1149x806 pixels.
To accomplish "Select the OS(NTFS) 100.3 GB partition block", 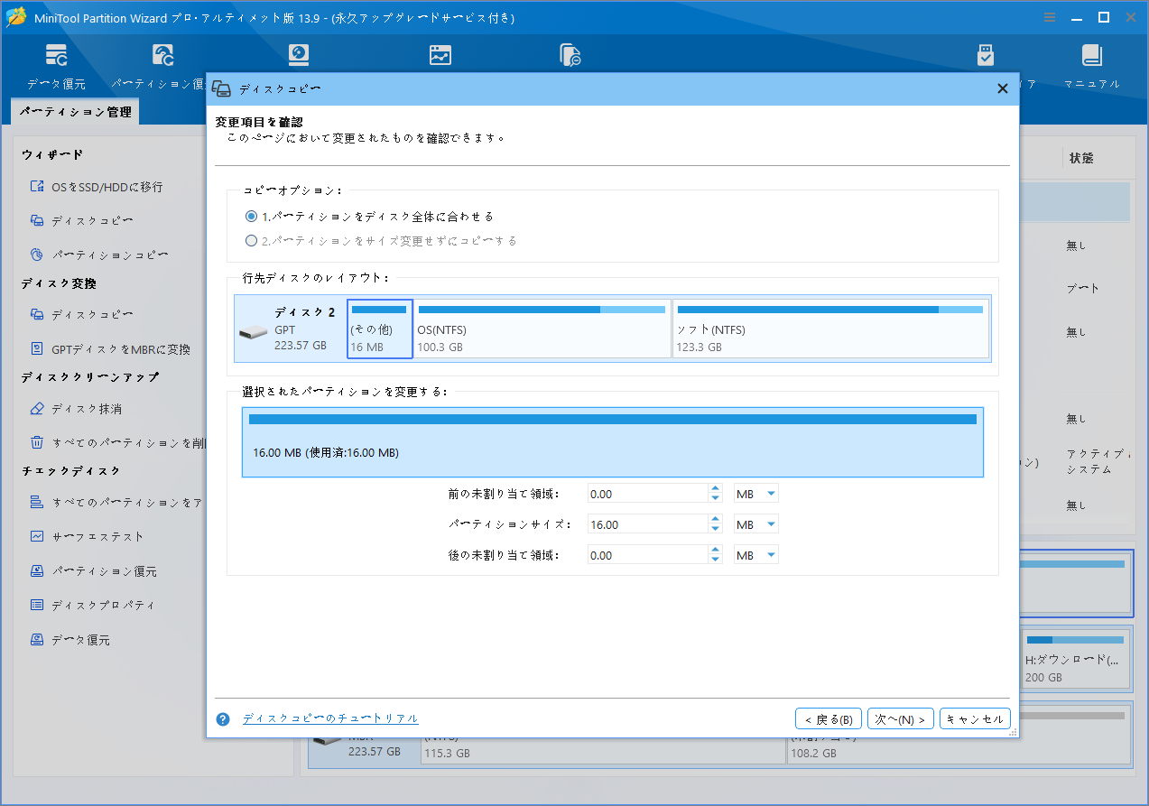I will [542, 329].
